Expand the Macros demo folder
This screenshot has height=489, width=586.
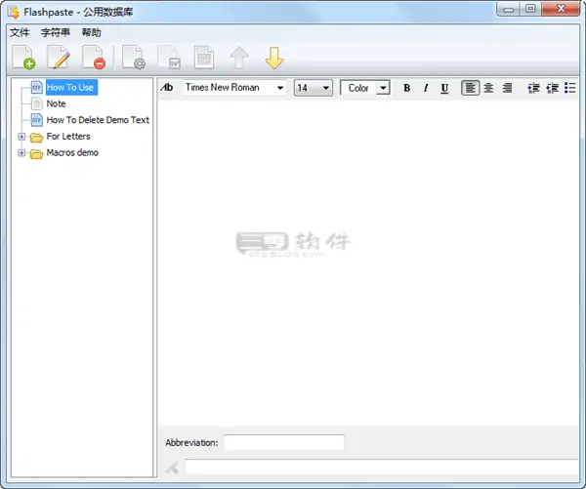pyautogui.click(x=21, y=153)
